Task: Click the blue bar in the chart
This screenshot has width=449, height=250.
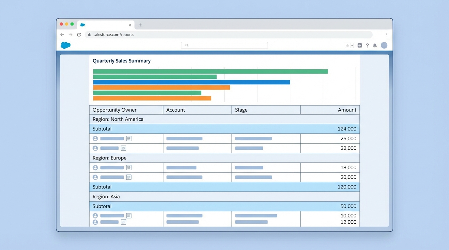Action: pyautogui.click(x=191, y=82)
